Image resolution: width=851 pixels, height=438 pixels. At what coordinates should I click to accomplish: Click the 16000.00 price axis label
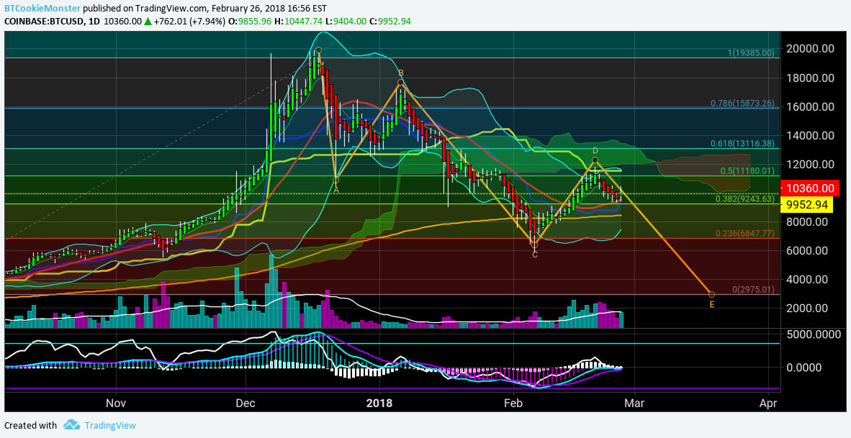pyautogui.click(x=809, y=106)
